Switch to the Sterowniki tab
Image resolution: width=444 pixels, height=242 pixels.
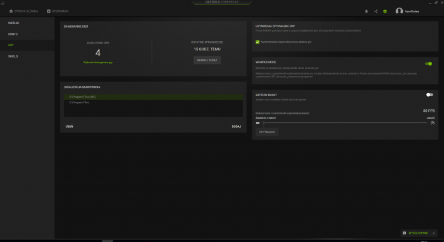[58, 11]
